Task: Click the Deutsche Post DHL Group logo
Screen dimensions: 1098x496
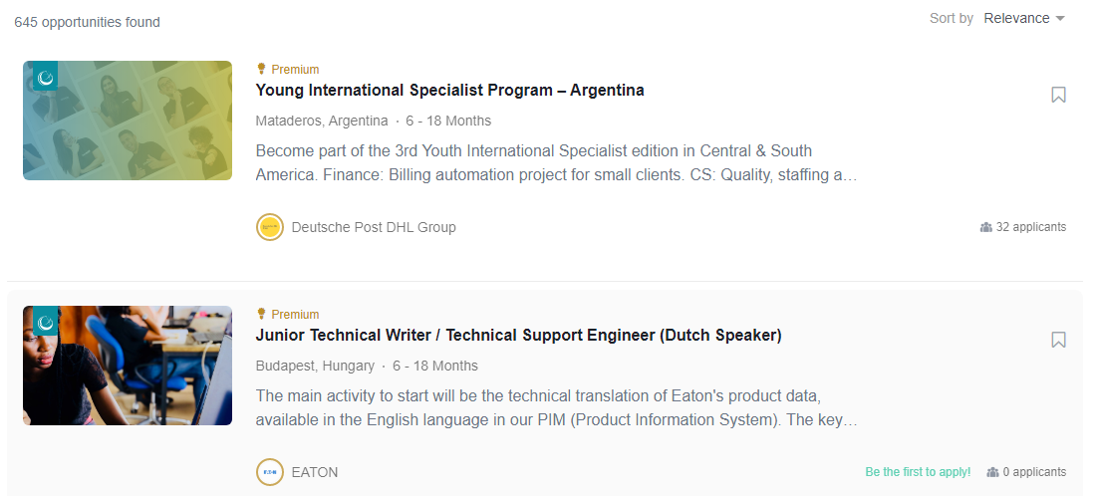Action: click(270, 227)
